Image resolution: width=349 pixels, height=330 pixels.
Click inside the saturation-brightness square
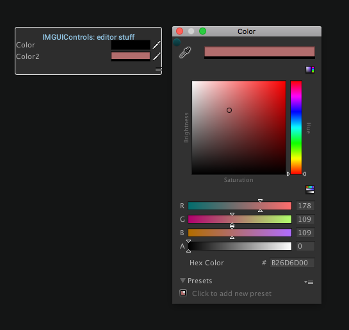pos(239,128)
